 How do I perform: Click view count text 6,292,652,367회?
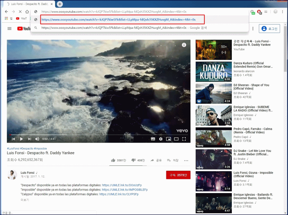(x=25, y=160)
